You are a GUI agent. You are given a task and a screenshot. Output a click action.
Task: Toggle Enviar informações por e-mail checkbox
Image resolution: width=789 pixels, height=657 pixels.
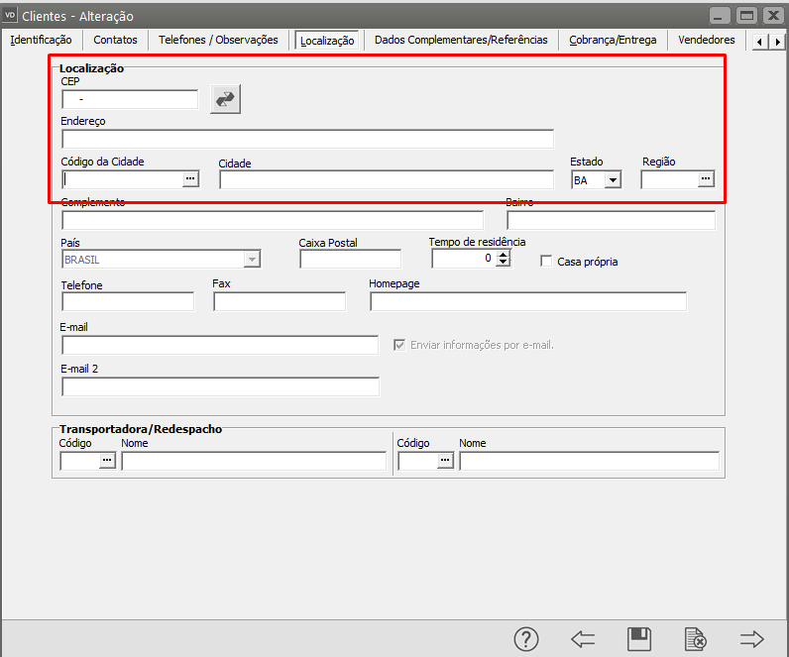coord(399,345)
